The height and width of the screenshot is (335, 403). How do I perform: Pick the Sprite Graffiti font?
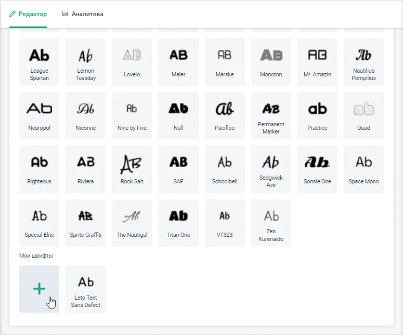tap(86, 223)
